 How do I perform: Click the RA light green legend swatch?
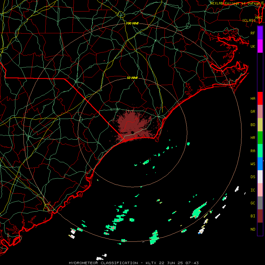pyautogui.click(x=260, y=151)
